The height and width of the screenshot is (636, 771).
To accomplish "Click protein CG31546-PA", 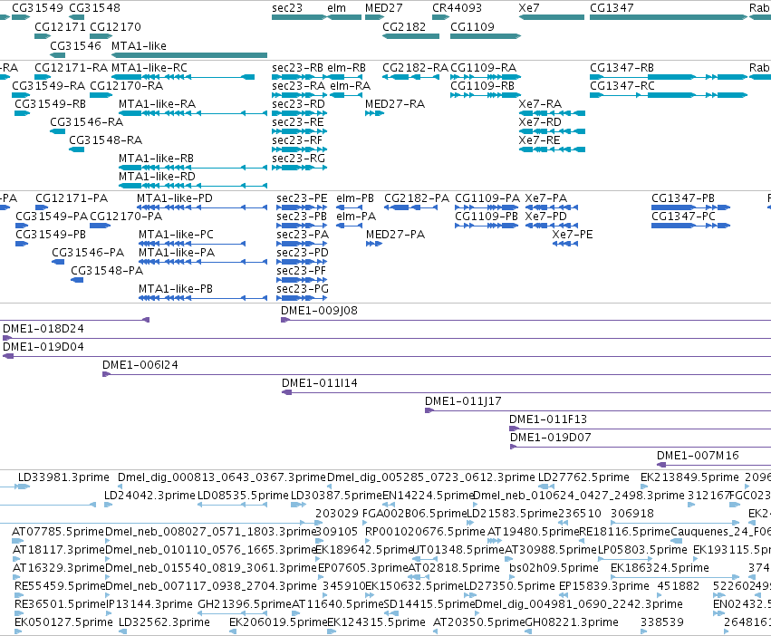I will point(59,262).
